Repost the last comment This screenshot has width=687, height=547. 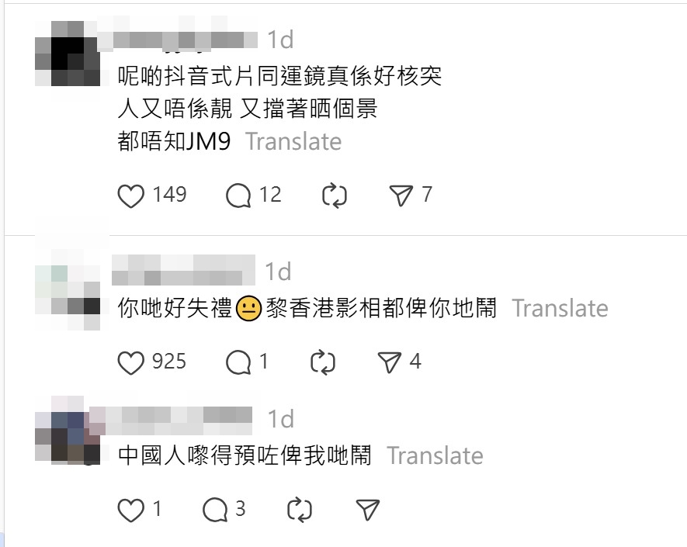click(x=300, y=511)
